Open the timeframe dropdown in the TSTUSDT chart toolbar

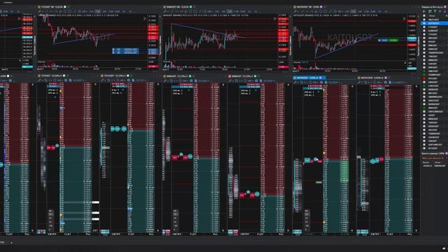(x=85, y=11)
